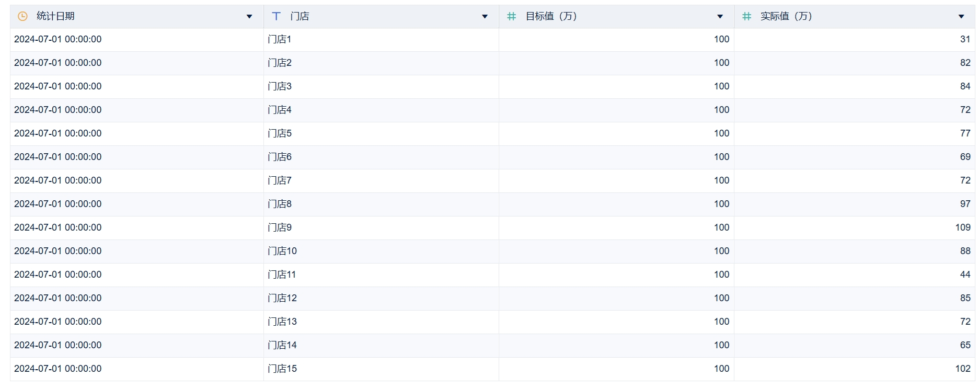This screenshot has width=979, height=388.
Task: Open the 门店 column dropdown arrow
Action: (x=485, y=17)
